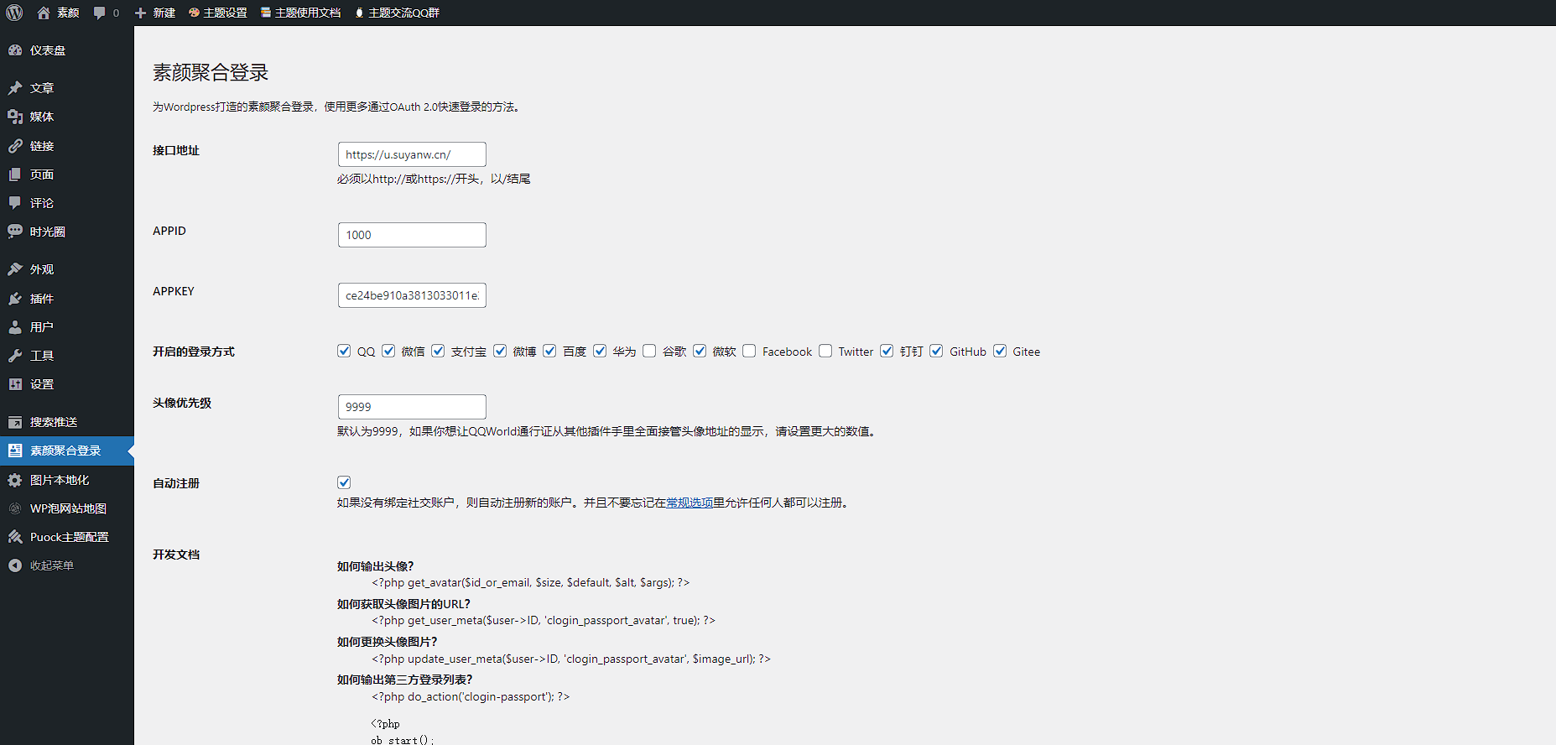Click the dashboard gauge icon

tap(15, 50)
